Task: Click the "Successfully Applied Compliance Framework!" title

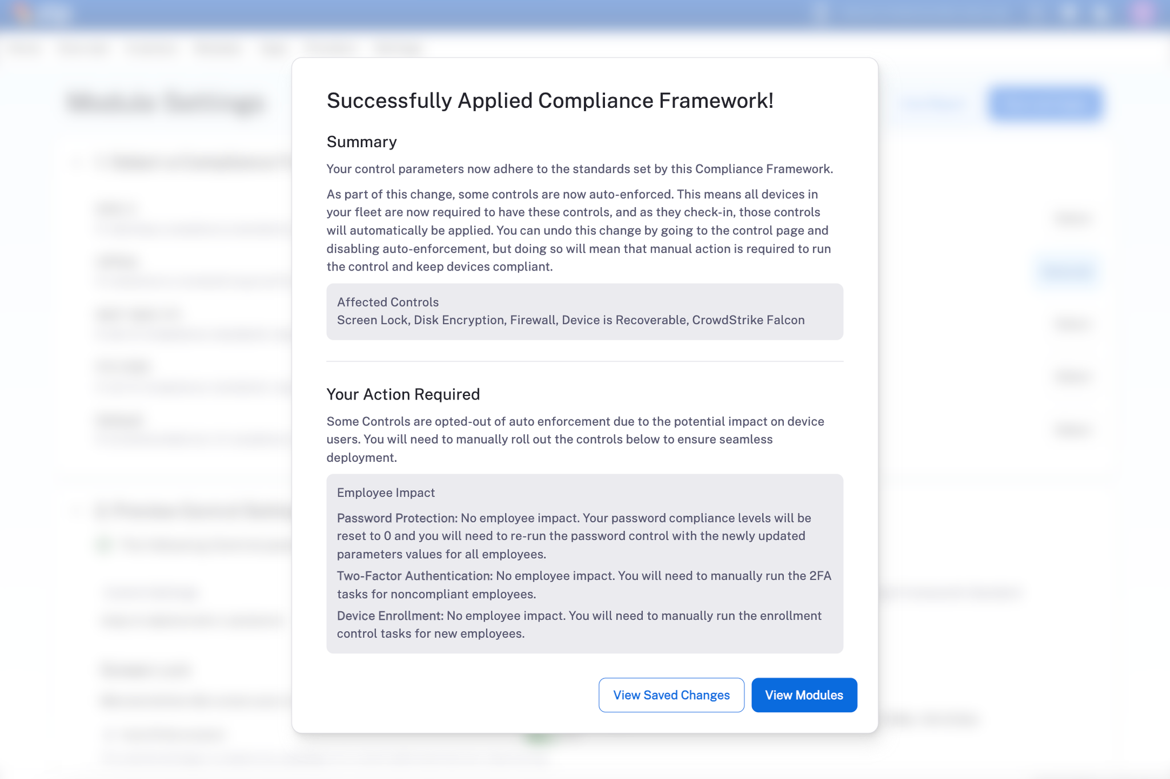Action: [550, 100]
